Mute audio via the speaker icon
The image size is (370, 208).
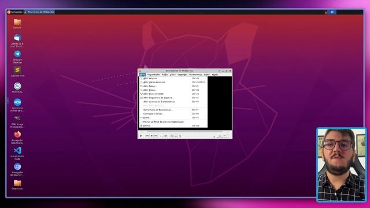click(x=214, y=136)
